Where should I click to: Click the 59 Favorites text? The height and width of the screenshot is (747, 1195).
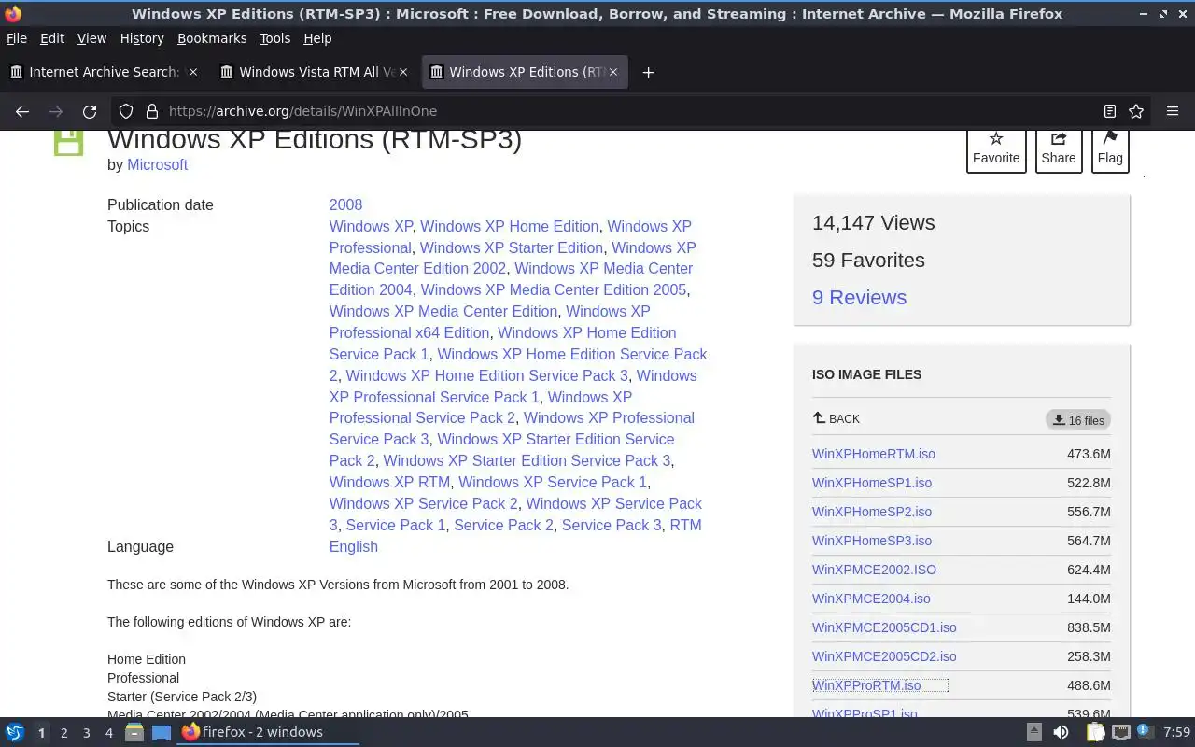coord(868,260)
